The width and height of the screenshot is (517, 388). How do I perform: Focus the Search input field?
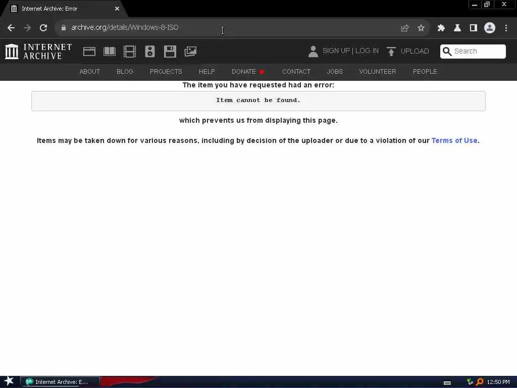click(473, 52)
